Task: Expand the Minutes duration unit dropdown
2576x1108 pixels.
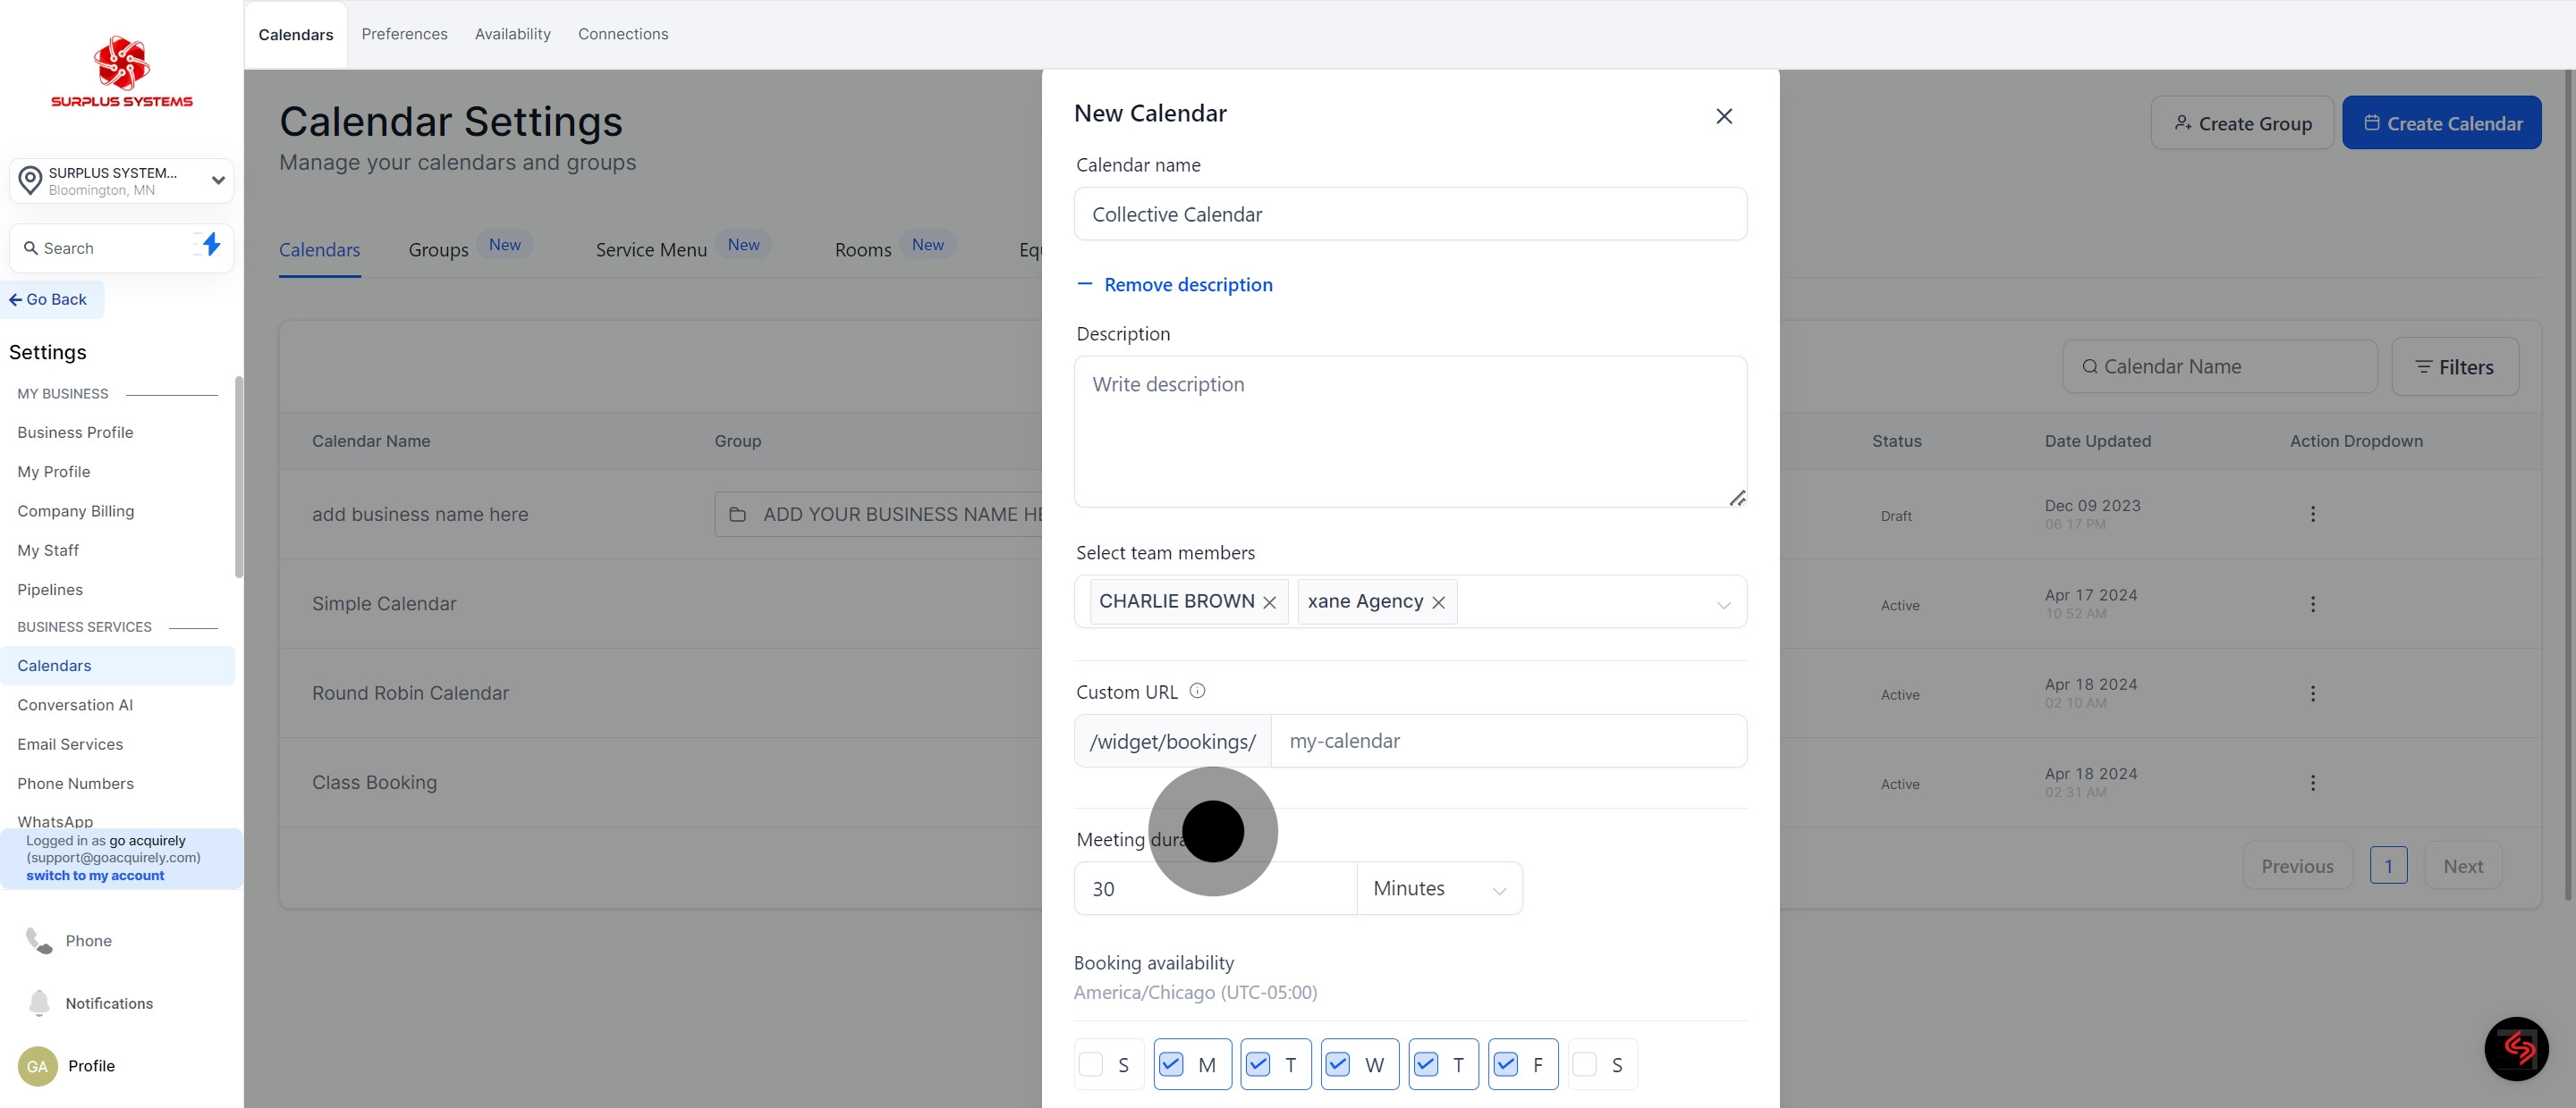Action: click(x=1439, y=888)
